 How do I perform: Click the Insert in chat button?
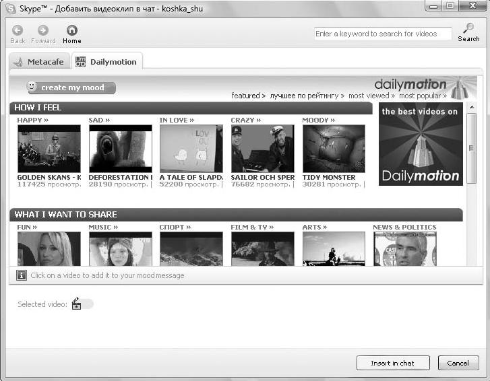(x=392, y=363)
